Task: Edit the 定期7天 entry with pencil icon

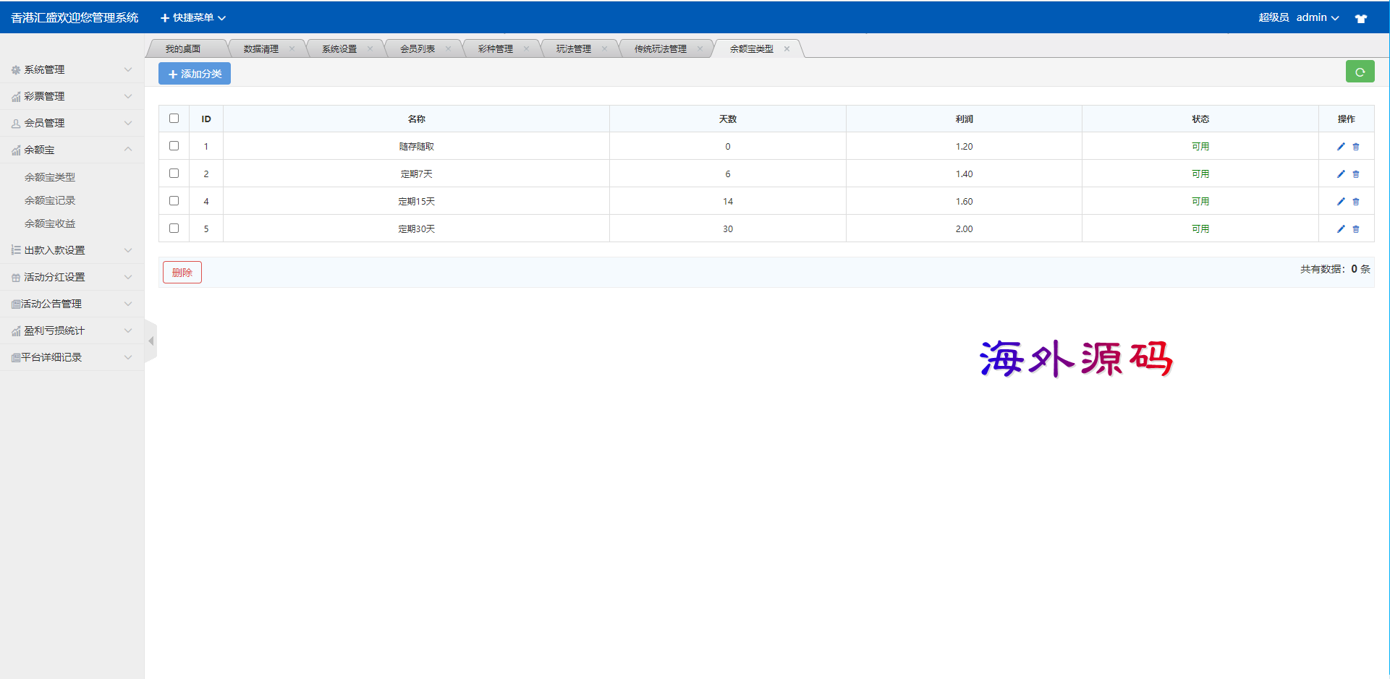Action: (x=1341, y=174)
